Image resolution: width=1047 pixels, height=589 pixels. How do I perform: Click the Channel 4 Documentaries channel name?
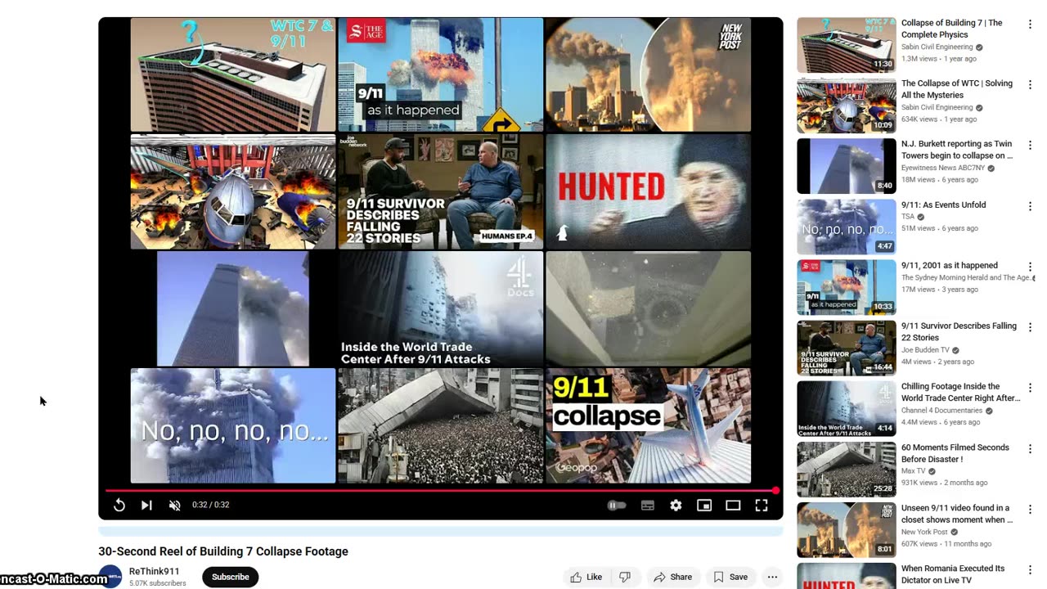click(x=942, y=411)
